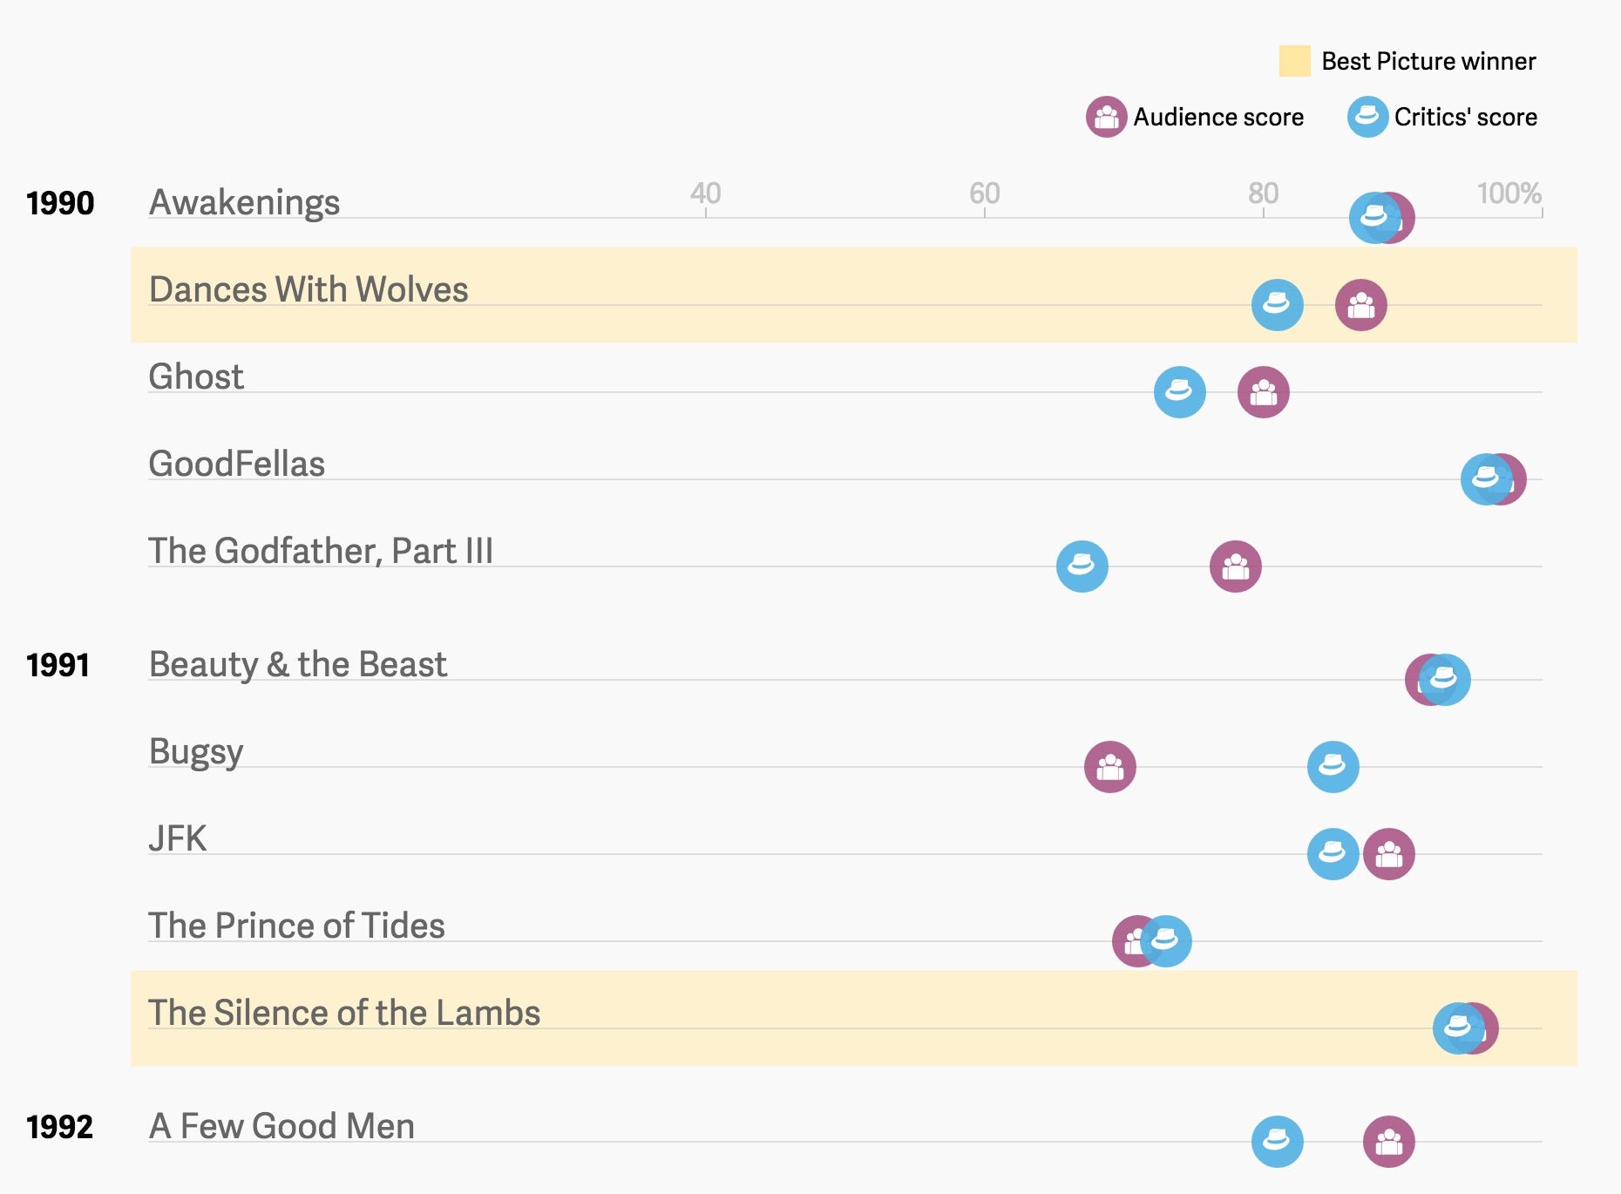Click JFK audience score icon

pos(1389,854)
